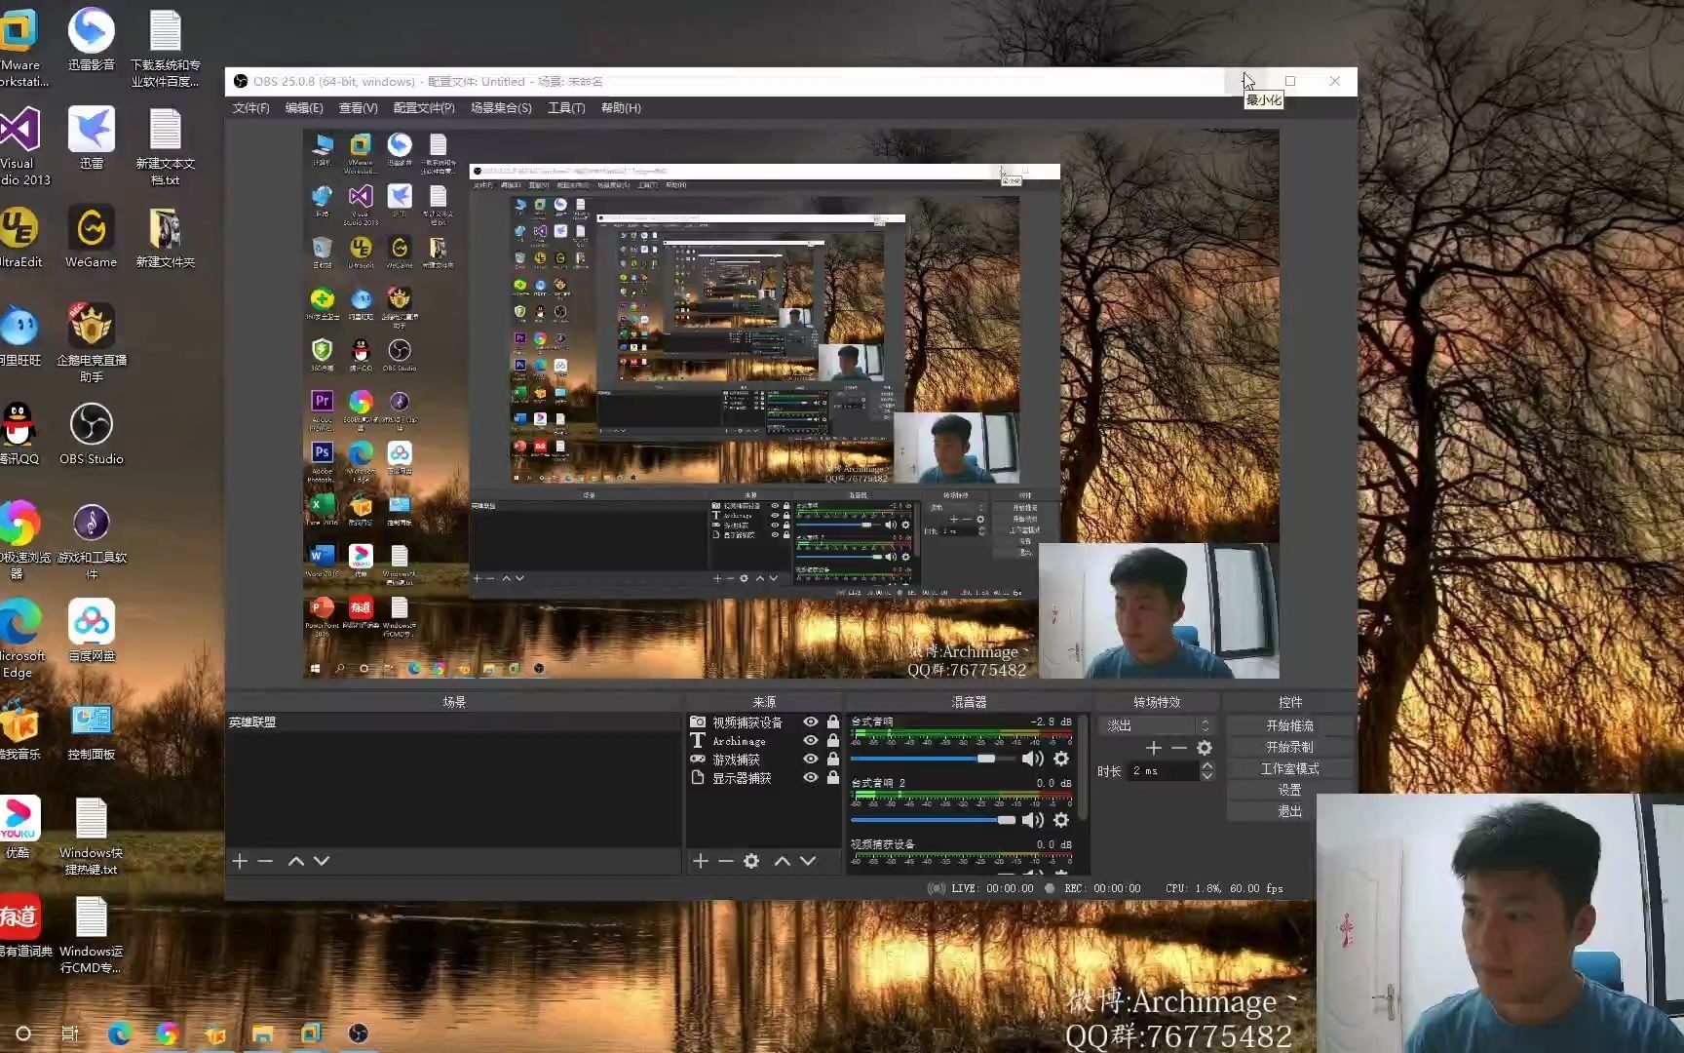
Task: Hide the Archimage text source
Action: 810,741
